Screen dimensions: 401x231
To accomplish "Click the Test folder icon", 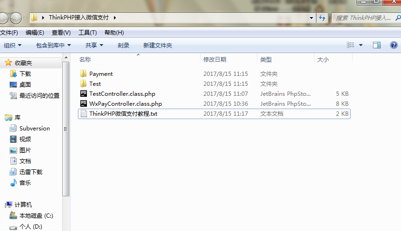I will click(x=83, y=84).
